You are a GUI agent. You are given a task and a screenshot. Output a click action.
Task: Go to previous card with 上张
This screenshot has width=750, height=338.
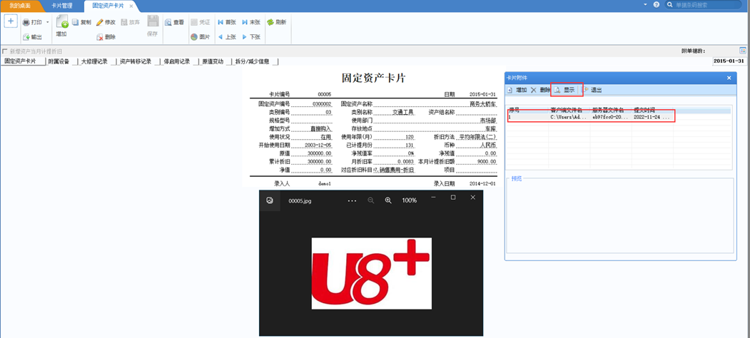pyautogui.click(x=227, y=37)
